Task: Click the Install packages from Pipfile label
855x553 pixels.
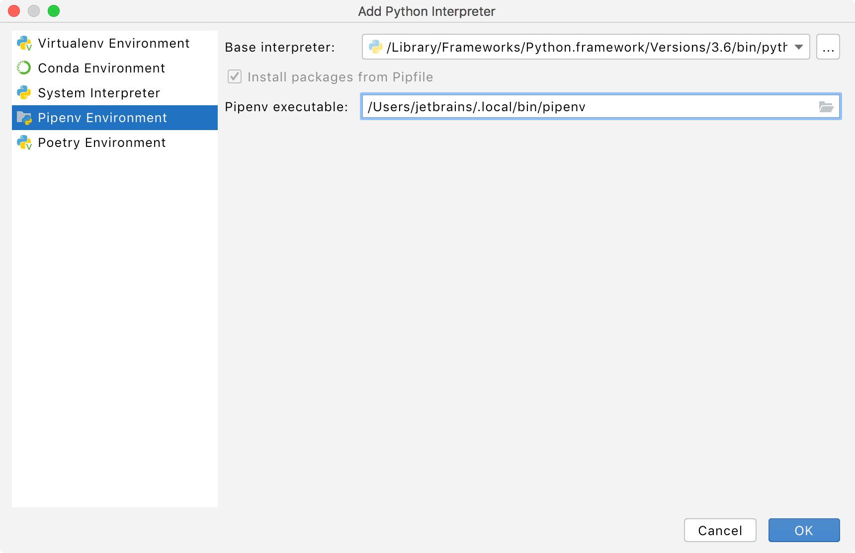Action: point(340,77)
